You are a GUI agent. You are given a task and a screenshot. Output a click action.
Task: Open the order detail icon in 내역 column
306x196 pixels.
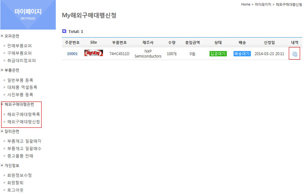click(295, 54)
